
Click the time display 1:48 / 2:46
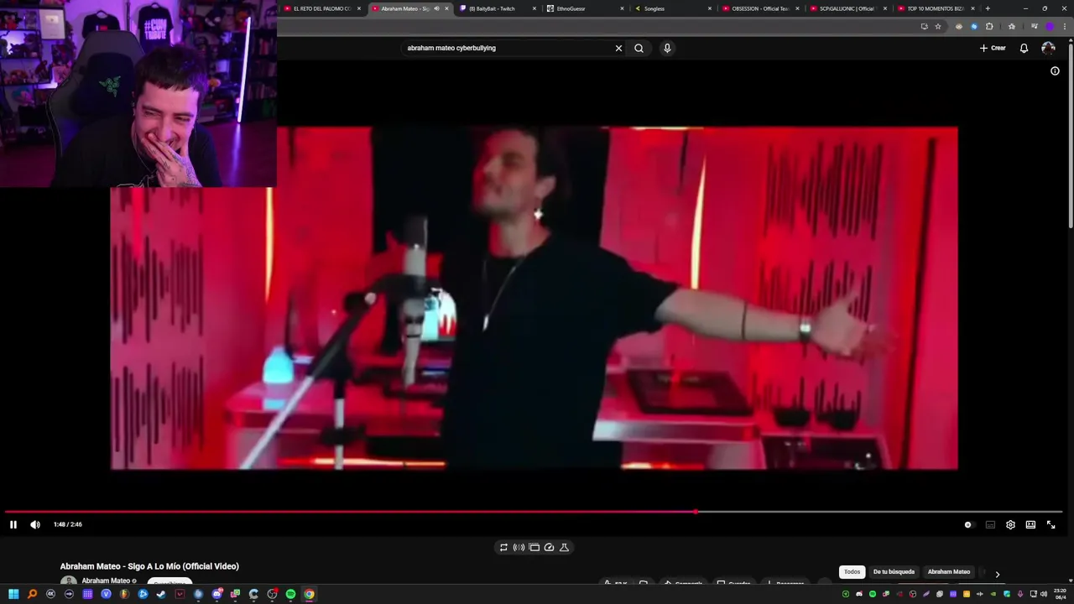pyautogui.click(x=68, y=524)
